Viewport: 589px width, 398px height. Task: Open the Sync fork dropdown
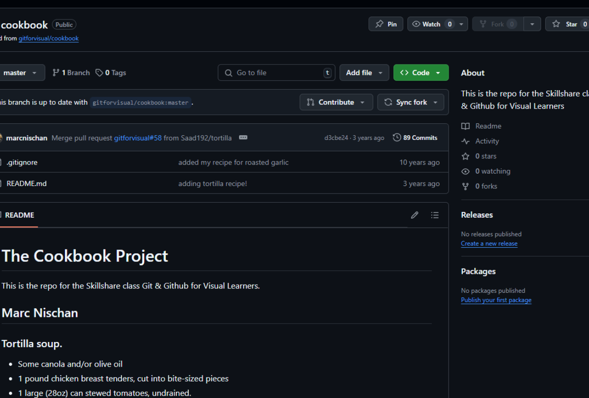pos(411,102)
